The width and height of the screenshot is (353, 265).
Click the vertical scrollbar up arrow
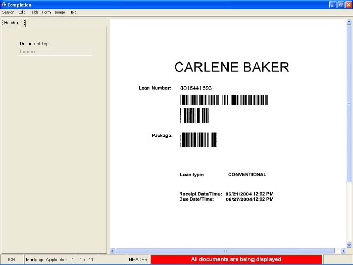click(349, 23)
